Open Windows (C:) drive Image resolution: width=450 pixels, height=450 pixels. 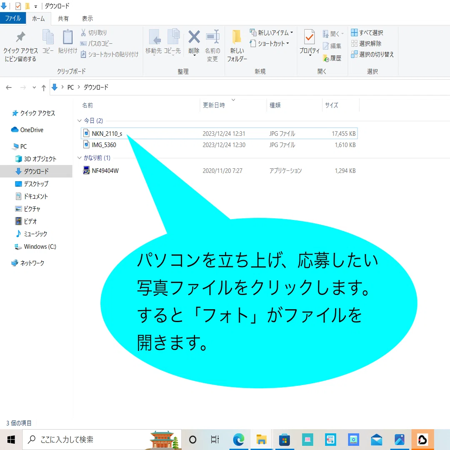(x=35, y=247)
